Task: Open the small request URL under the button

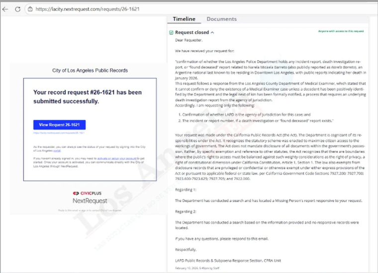Action: coord(59,133)
